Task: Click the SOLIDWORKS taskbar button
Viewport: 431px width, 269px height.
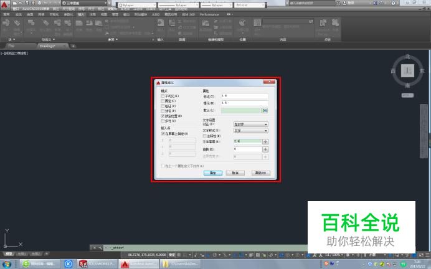Action: (97, 264)
